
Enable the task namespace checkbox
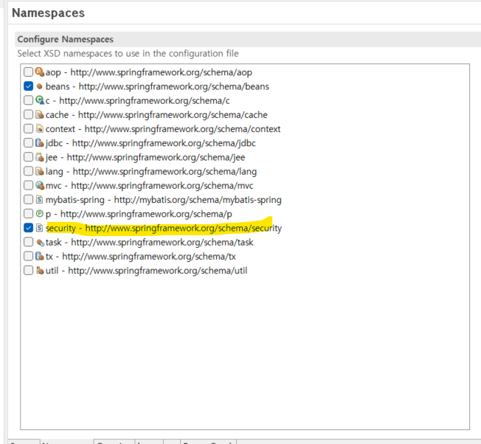[x=28, y=242]
